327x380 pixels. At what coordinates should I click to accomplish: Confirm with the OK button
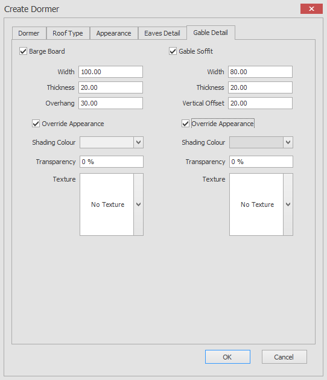point(227,356)
